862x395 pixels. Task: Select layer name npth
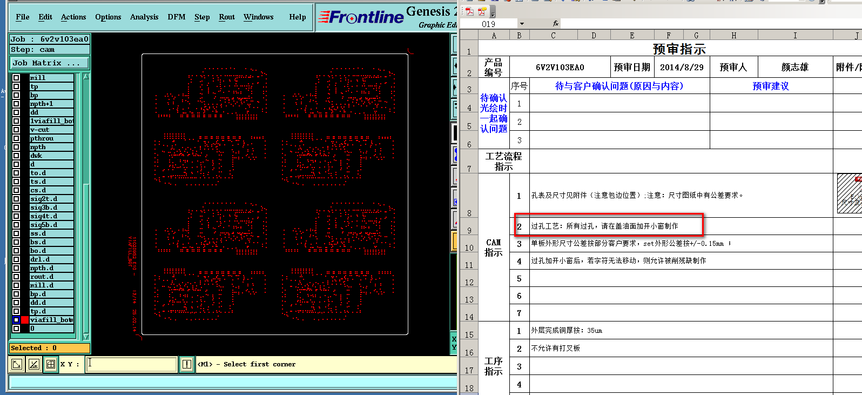click(52, 147)
